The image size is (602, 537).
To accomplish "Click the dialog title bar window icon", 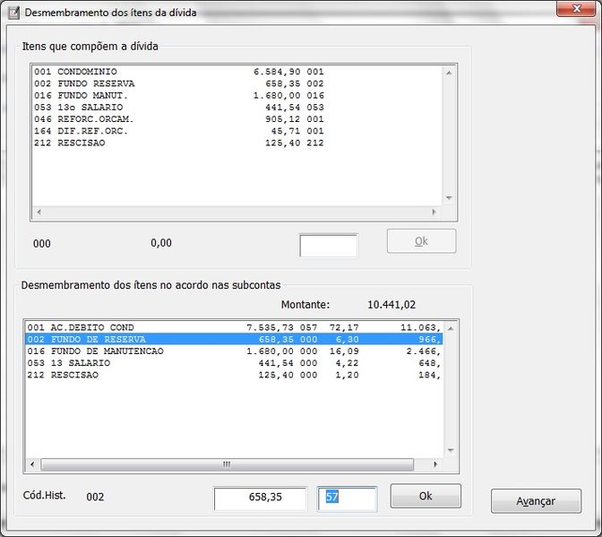I will pyautogui.click(x=12, y=13).
